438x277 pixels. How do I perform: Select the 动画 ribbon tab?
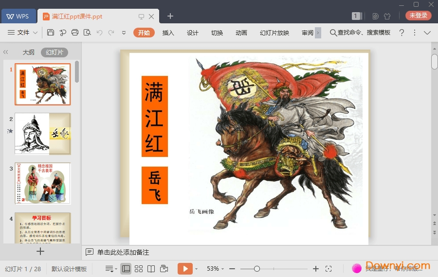[241, 33]
